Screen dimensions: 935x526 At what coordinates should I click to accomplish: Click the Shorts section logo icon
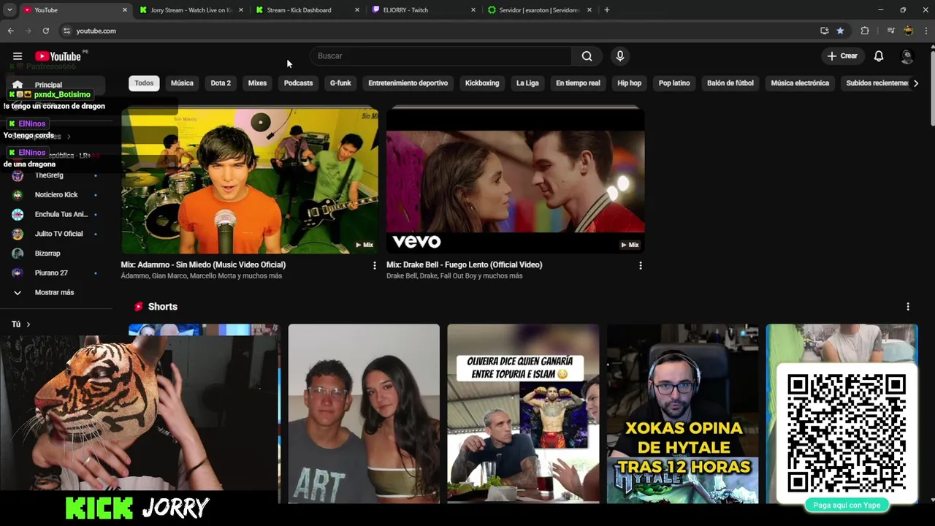[x=138, y=307]
